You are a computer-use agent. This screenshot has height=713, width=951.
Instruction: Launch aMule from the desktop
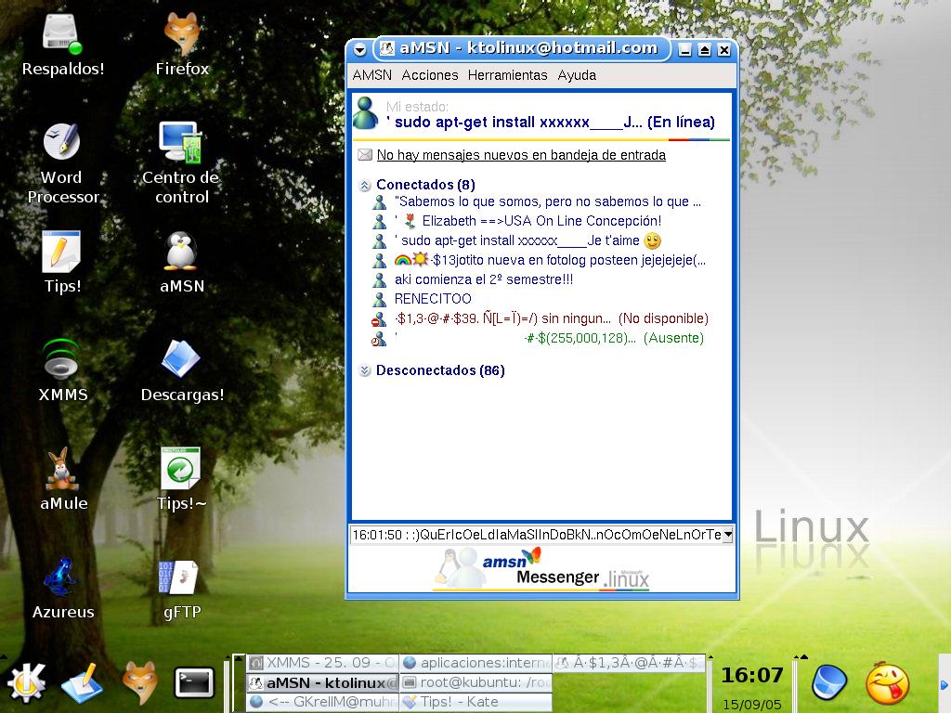[x=62, y=469]
